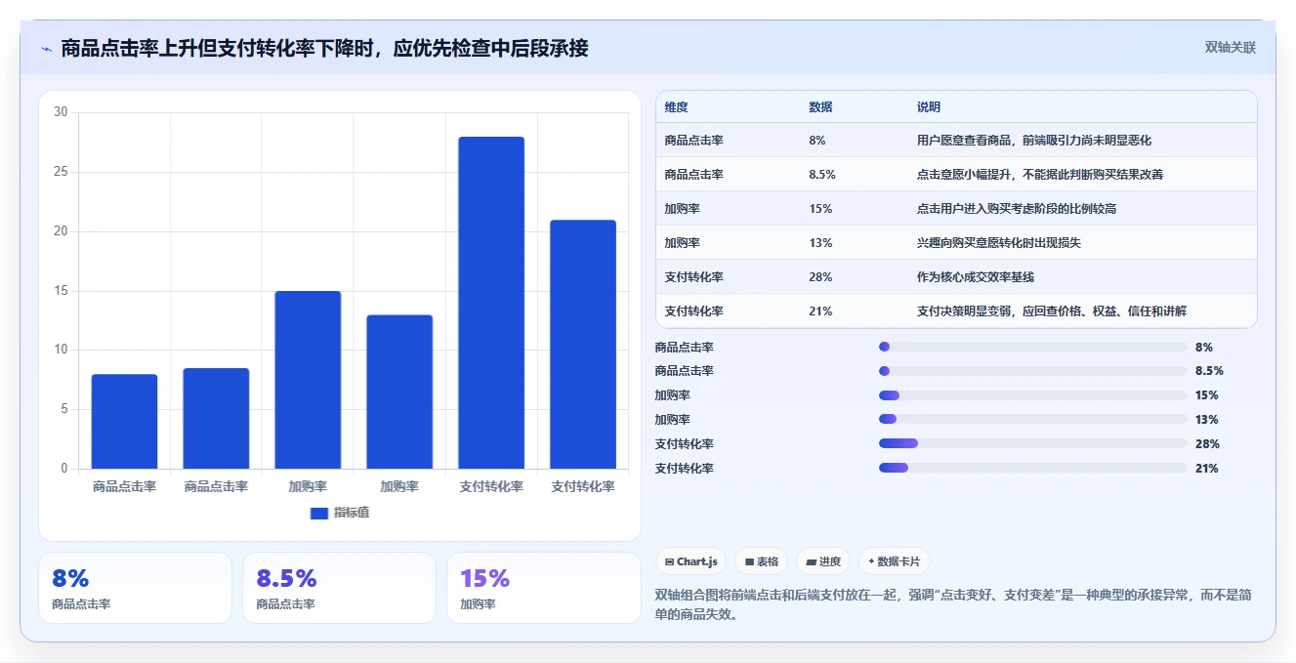The height and width of the screenshot is (663, 1296).
Task: Click the 8% data cell in the table
Action: coord(817,141)
